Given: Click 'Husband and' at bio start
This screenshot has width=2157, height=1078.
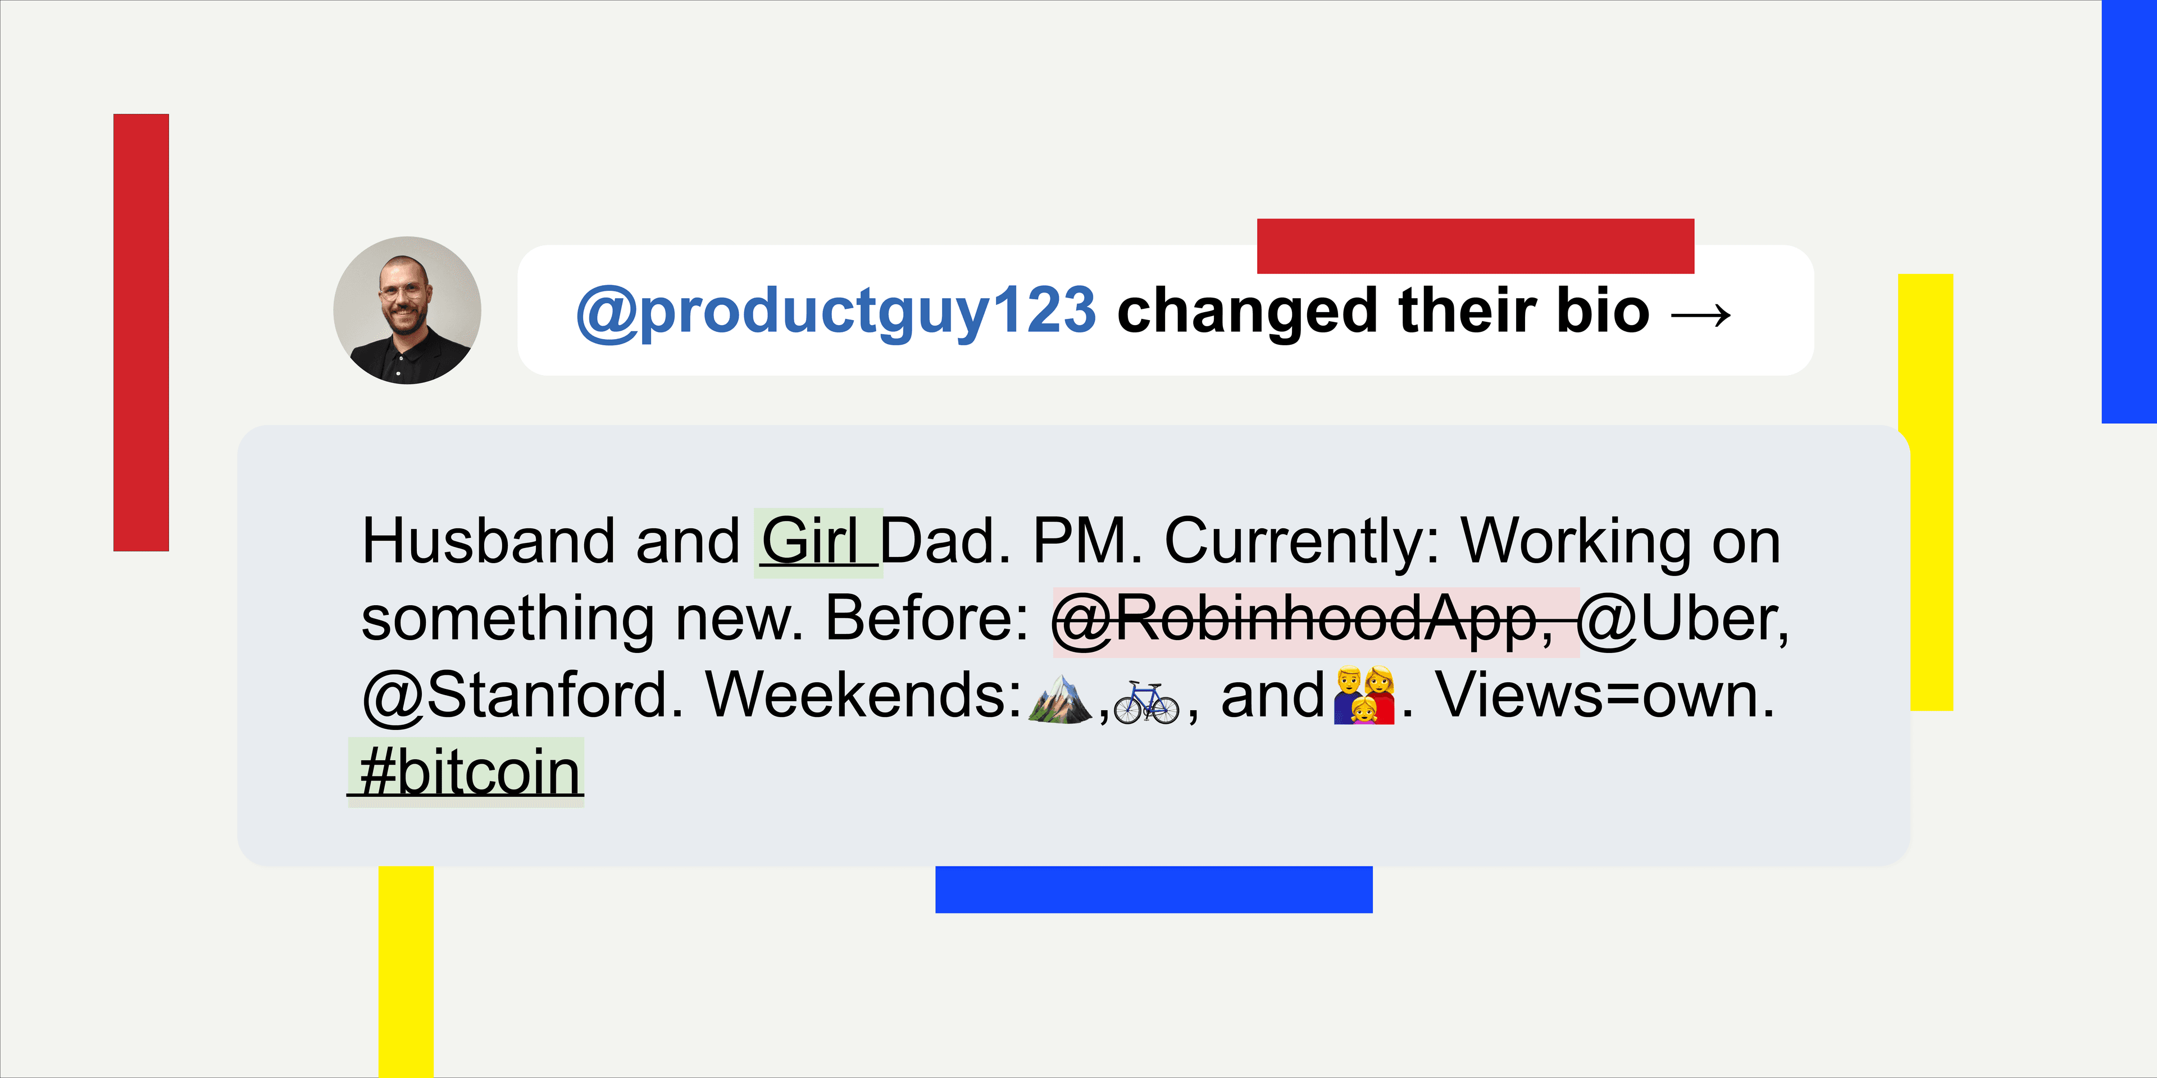Looking at the screenshot, I should click(x=551, y=541).
